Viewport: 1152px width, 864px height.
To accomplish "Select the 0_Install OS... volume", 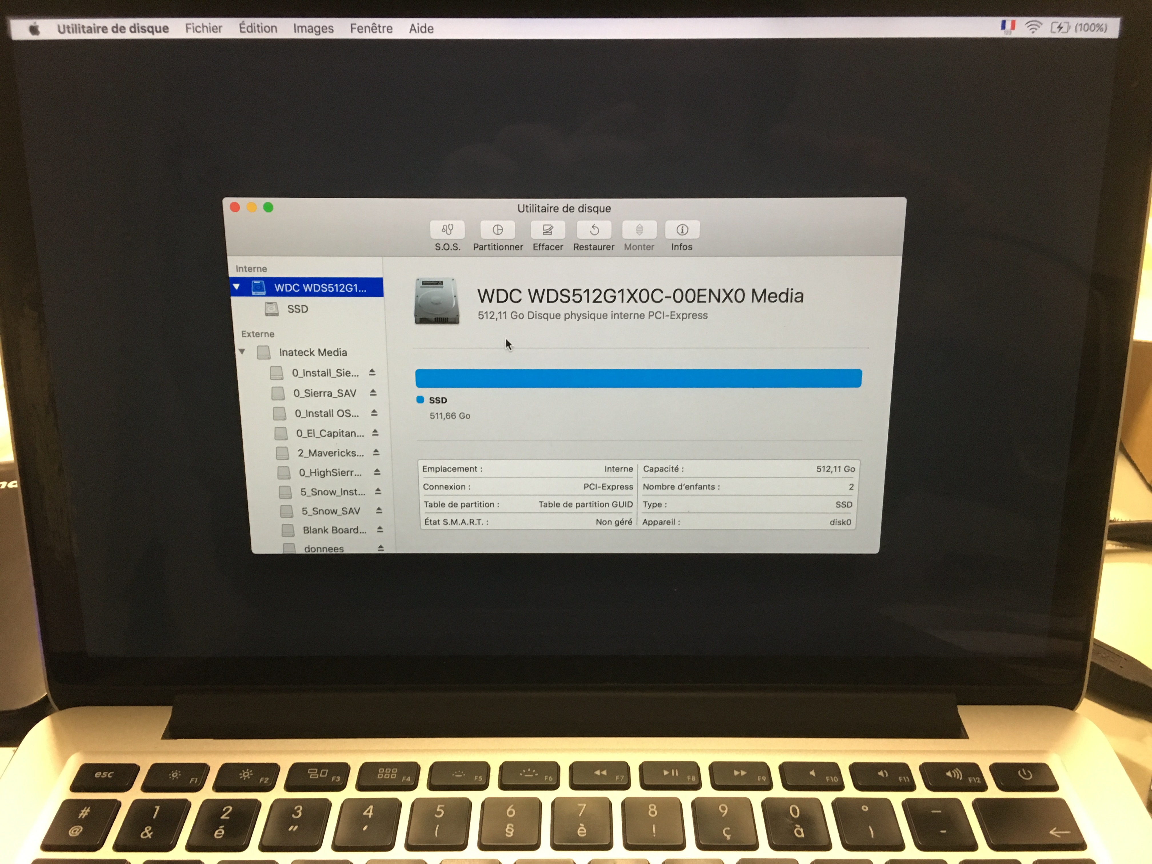I will tap(327, 413).
